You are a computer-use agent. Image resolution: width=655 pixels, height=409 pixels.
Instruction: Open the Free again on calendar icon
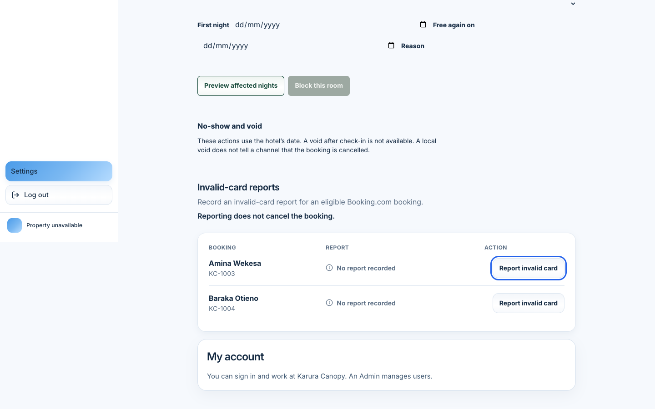tap(391, 45)
